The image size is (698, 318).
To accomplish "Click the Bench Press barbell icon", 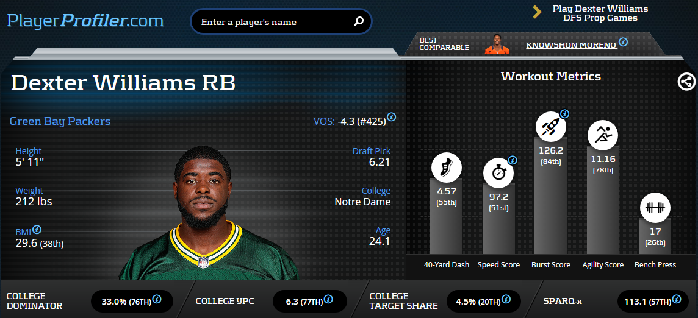I will (655, 207).
